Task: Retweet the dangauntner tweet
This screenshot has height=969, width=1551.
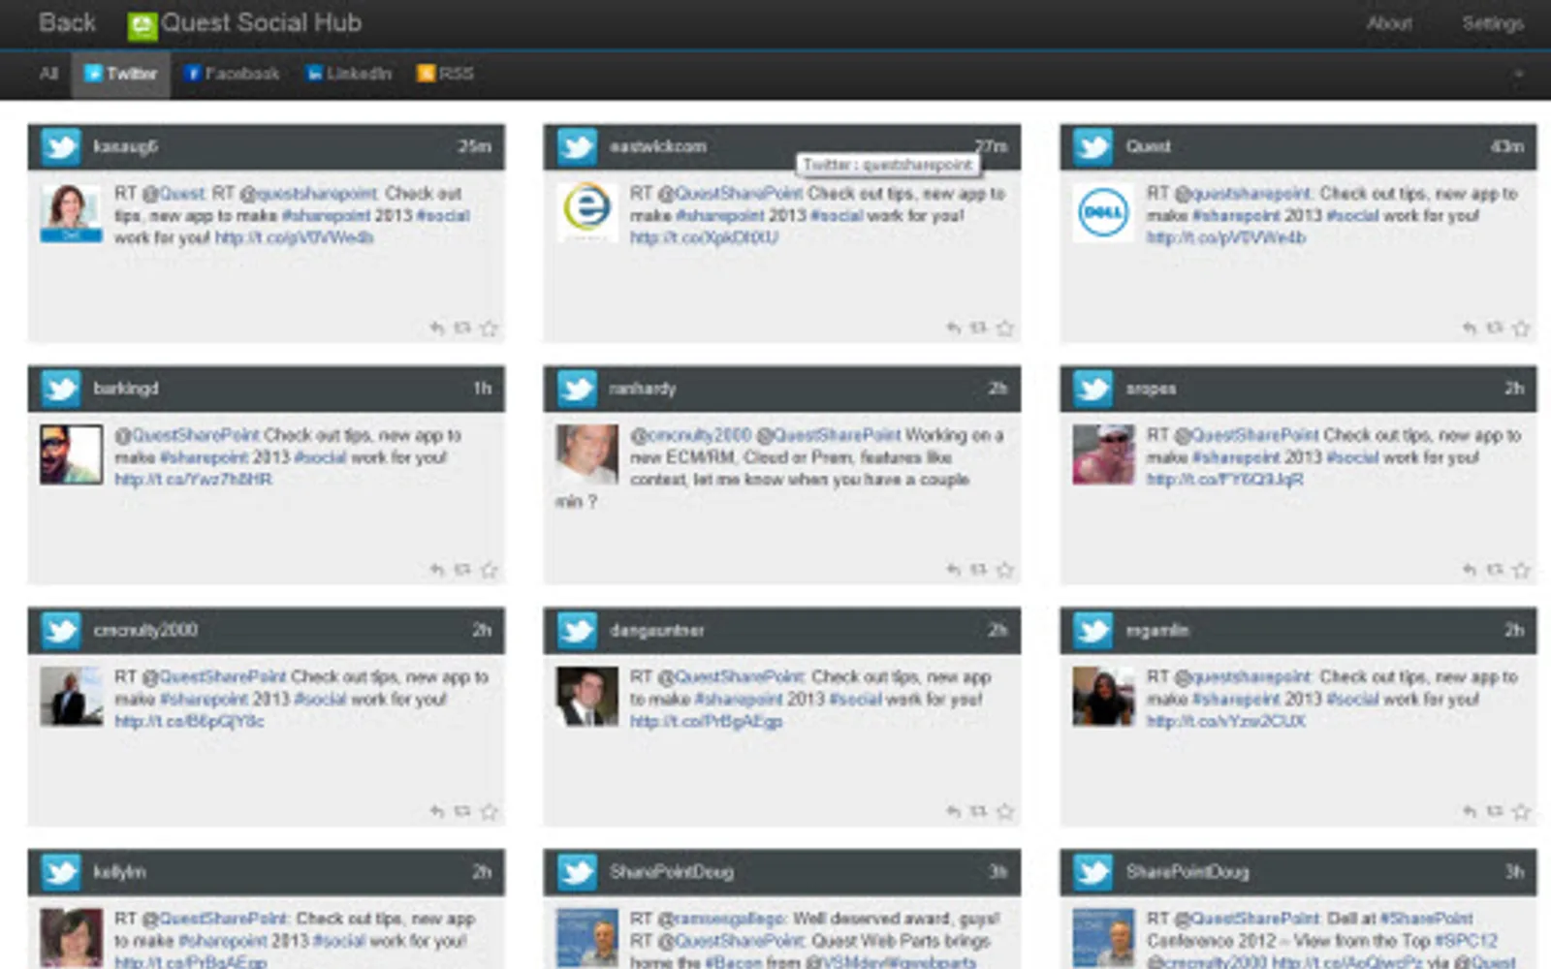Action: pos(978,811)
